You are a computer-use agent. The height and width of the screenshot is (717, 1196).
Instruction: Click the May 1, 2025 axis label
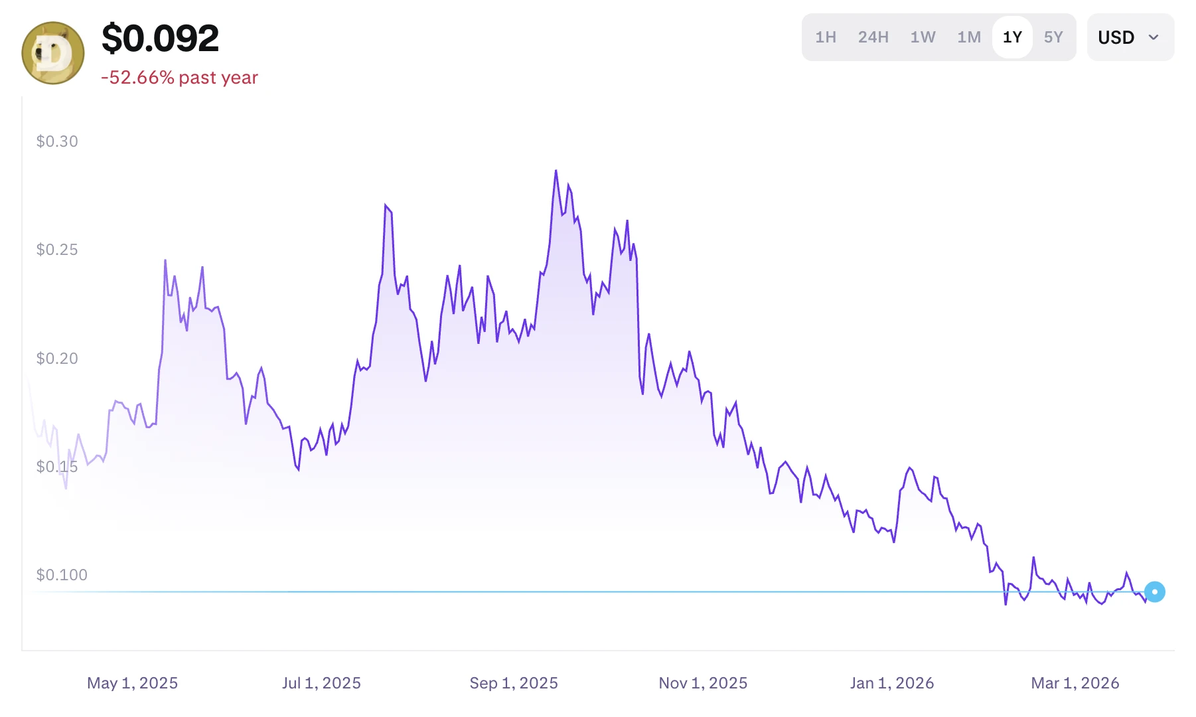(132, 683)
